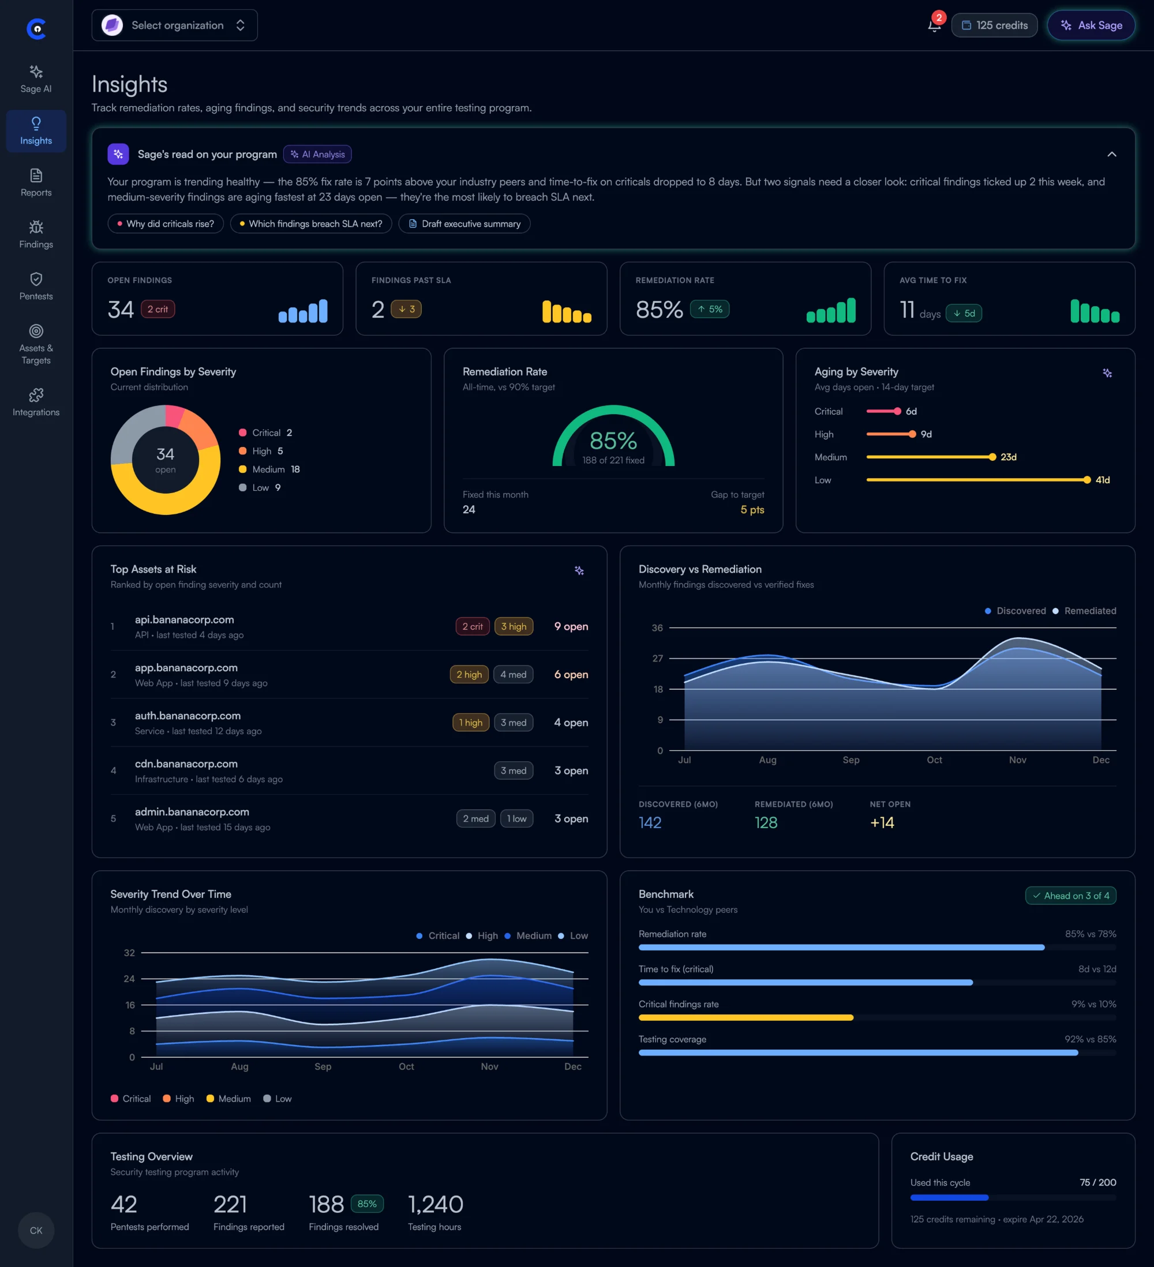Click Findings Past SLA mini bar chart

click(x=567, y=311)
